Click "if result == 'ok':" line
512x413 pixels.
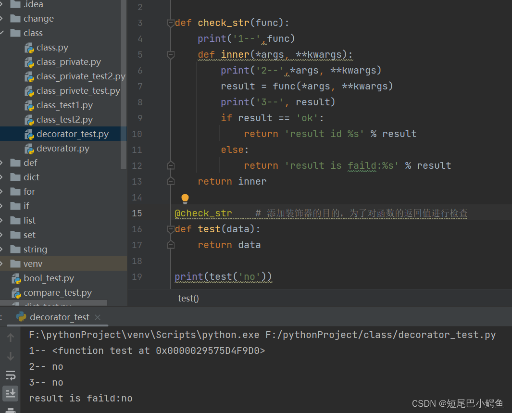pyautogui.click(x=272, y=118)
